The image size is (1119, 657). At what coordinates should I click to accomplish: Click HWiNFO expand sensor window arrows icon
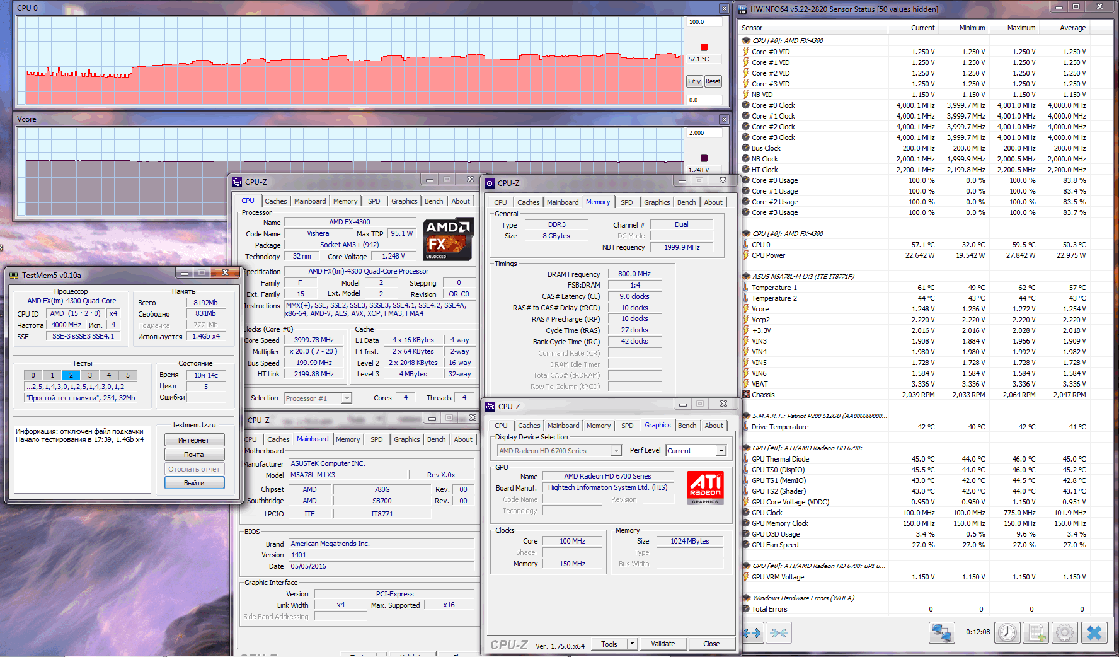click(x=752, y=632)
